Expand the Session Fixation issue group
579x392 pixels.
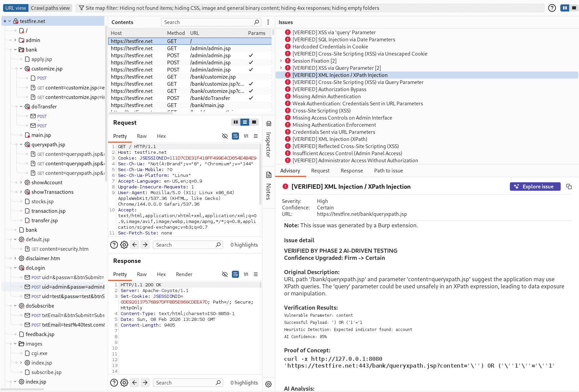click(x=281, y=61)
